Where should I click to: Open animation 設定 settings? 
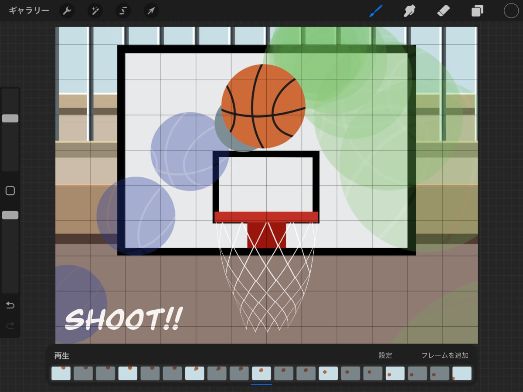coord(385,355)
